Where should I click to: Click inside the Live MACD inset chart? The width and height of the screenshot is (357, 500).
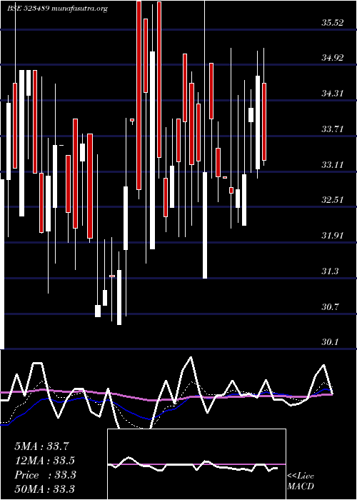(196, 464)
